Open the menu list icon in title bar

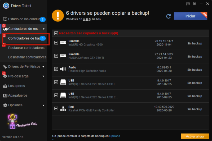[x=195, y=4]
